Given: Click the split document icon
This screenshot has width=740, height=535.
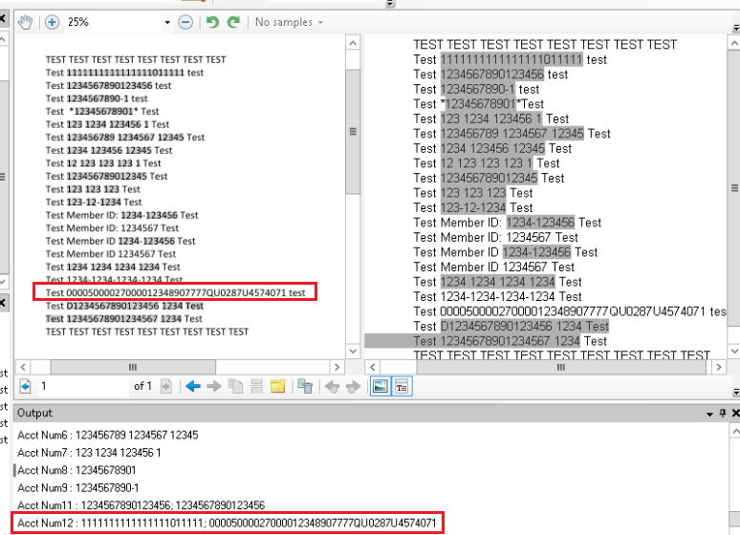Looking at the screenshot, I should [x=257, y=386].
